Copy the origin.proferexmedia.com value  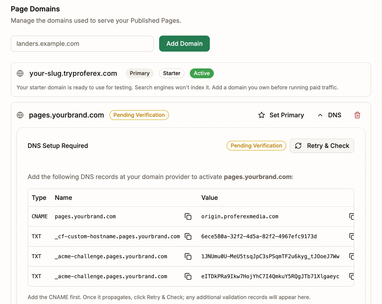tap(351, 217)
